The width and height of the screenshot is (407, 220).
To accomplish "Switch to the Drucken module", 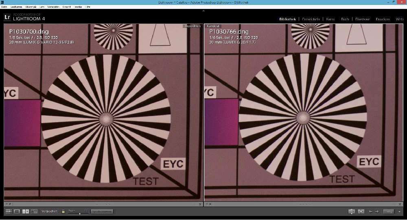I will click(x=383, y=19).
